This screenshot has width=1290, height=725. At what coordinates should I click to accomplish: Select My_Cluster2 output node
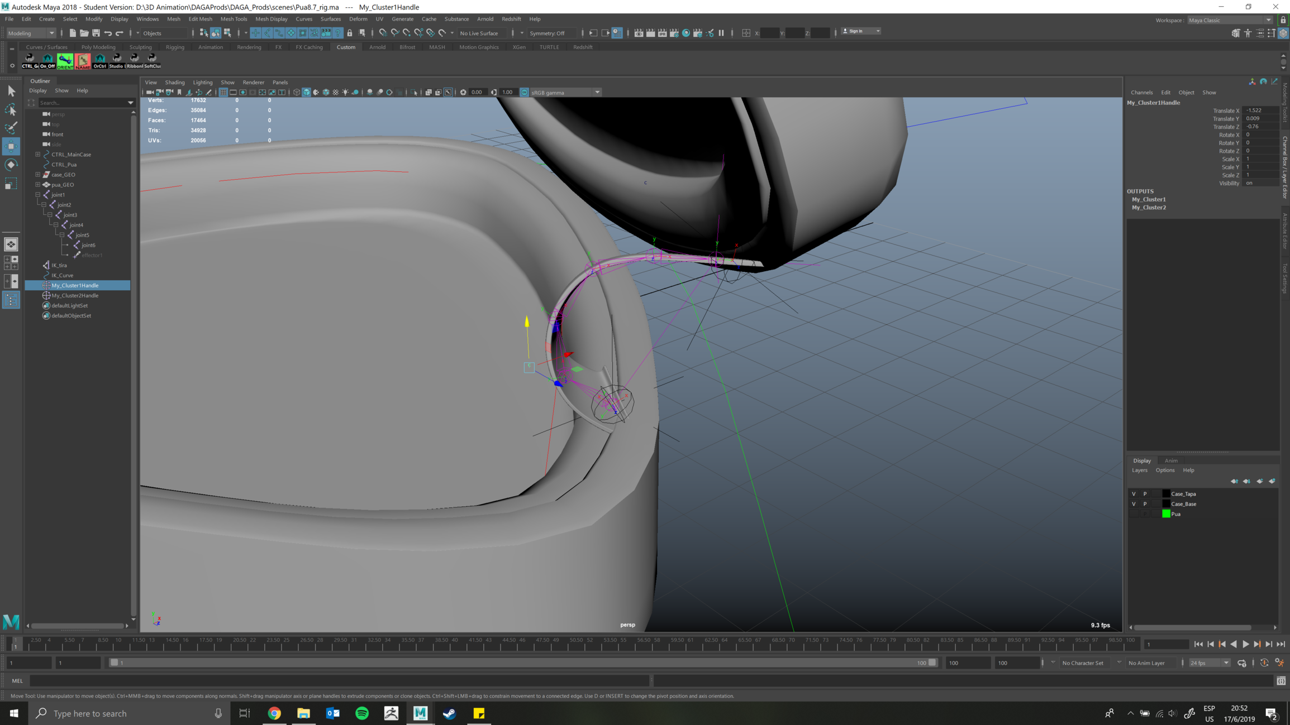[x=1149, y=208]
